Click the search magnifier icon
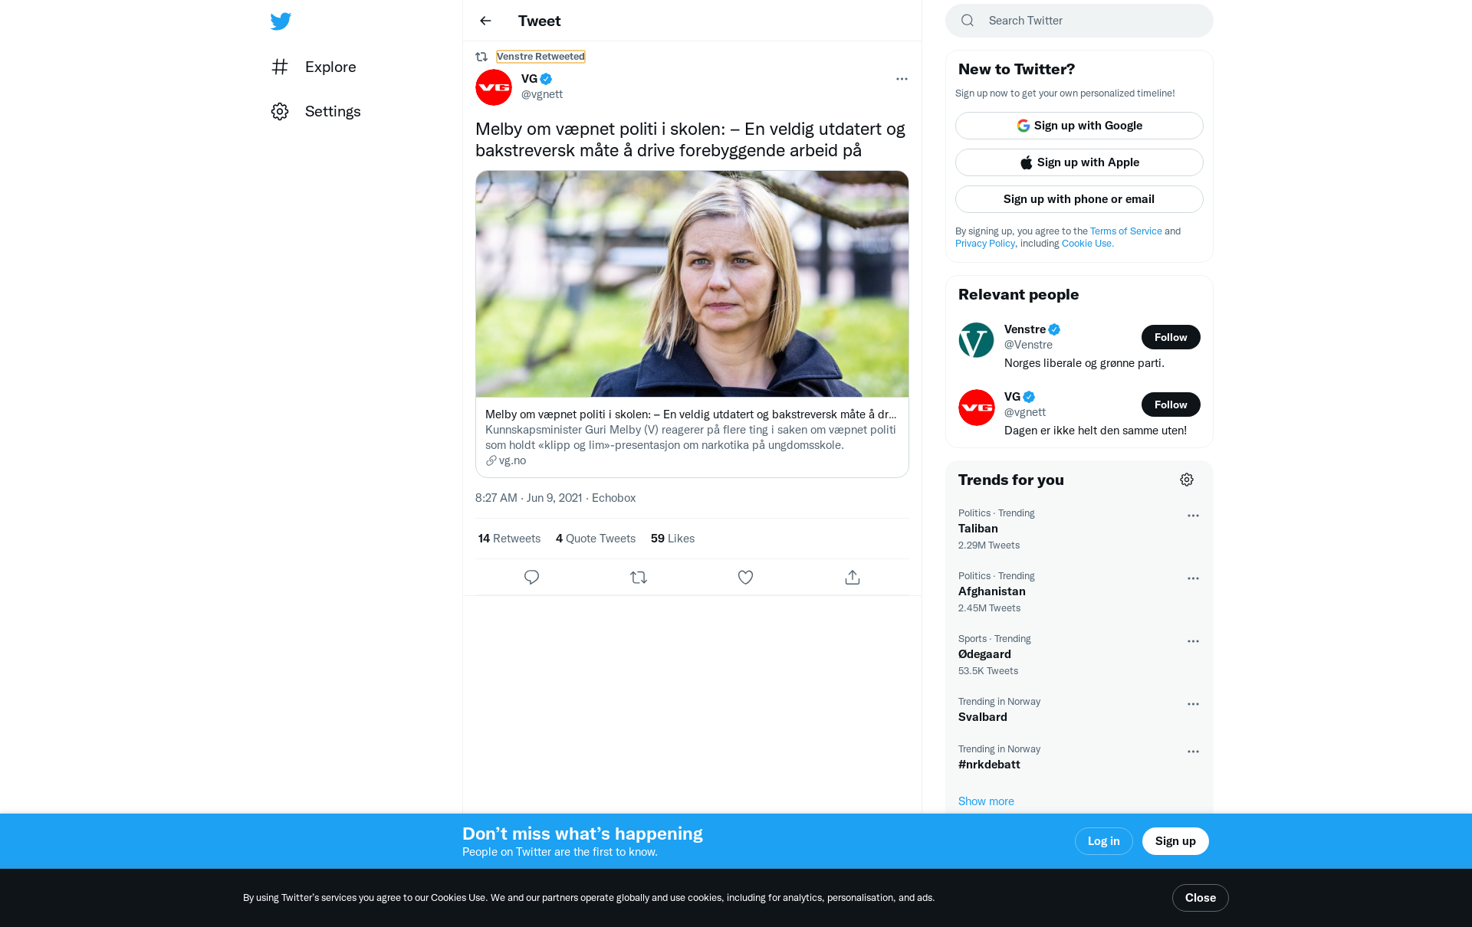The height and width of the screenshot is (927, 1472). [x=968, y=21]
